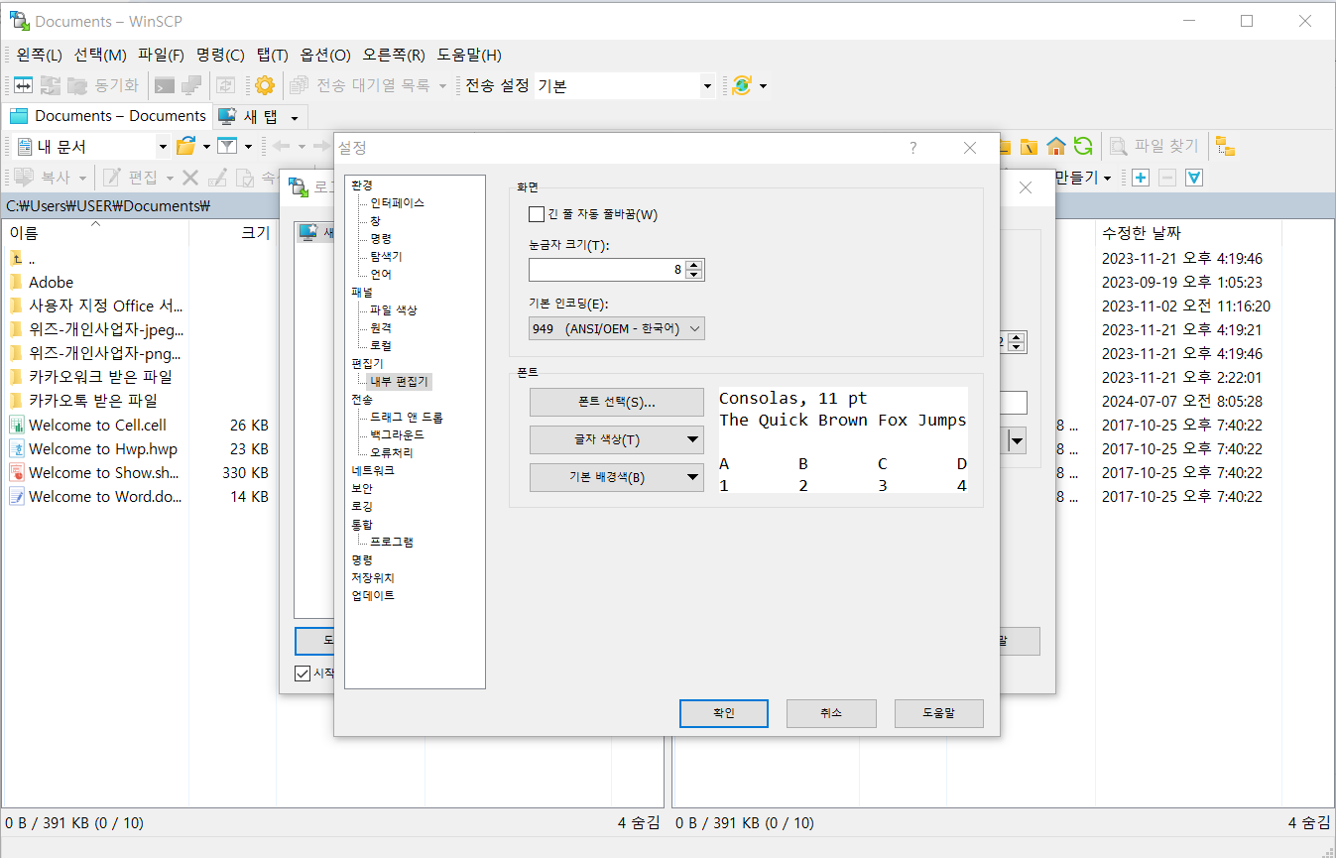Select the Adobe folder in the left panel
Screen dimensions: 1336x858
point(51,283)
